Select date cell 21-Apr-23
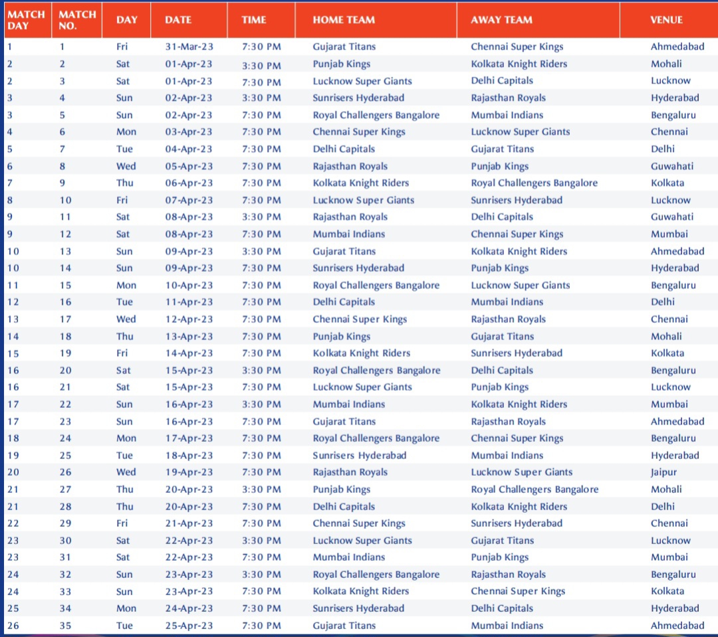Viewport: 718px width, 637px height. tap(189, 523)
